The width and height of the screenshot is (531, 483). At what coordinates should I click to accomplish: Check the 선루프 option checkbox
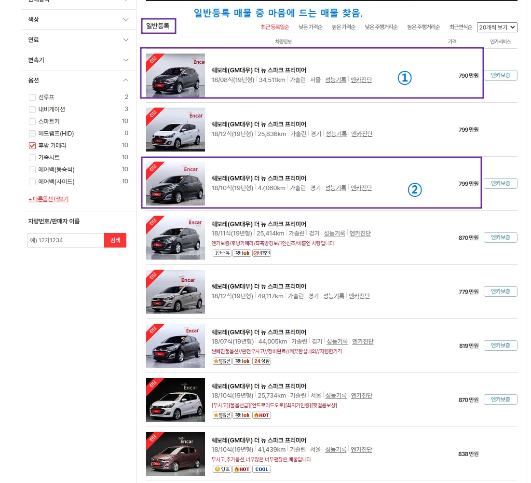coord(32,97)
